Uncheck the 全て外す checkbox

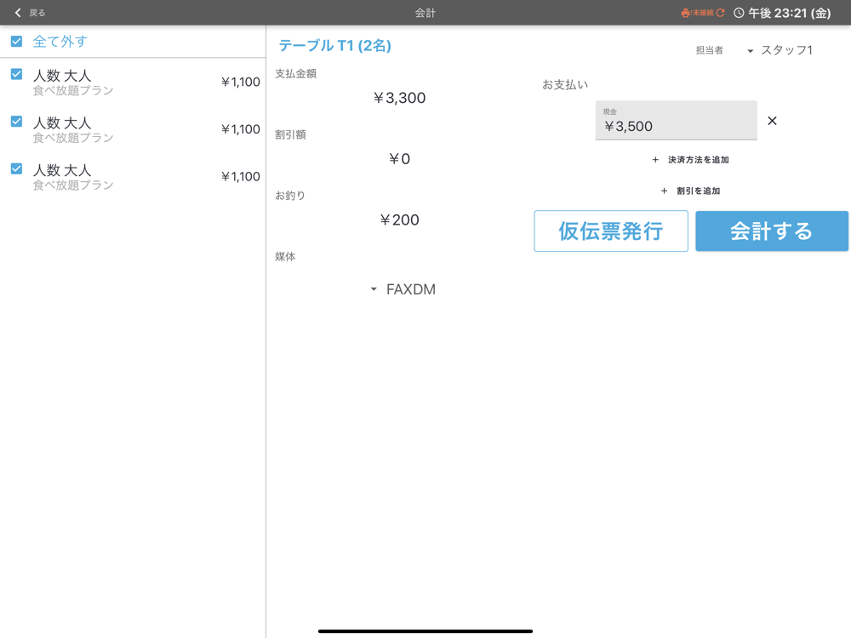point(16,42)
